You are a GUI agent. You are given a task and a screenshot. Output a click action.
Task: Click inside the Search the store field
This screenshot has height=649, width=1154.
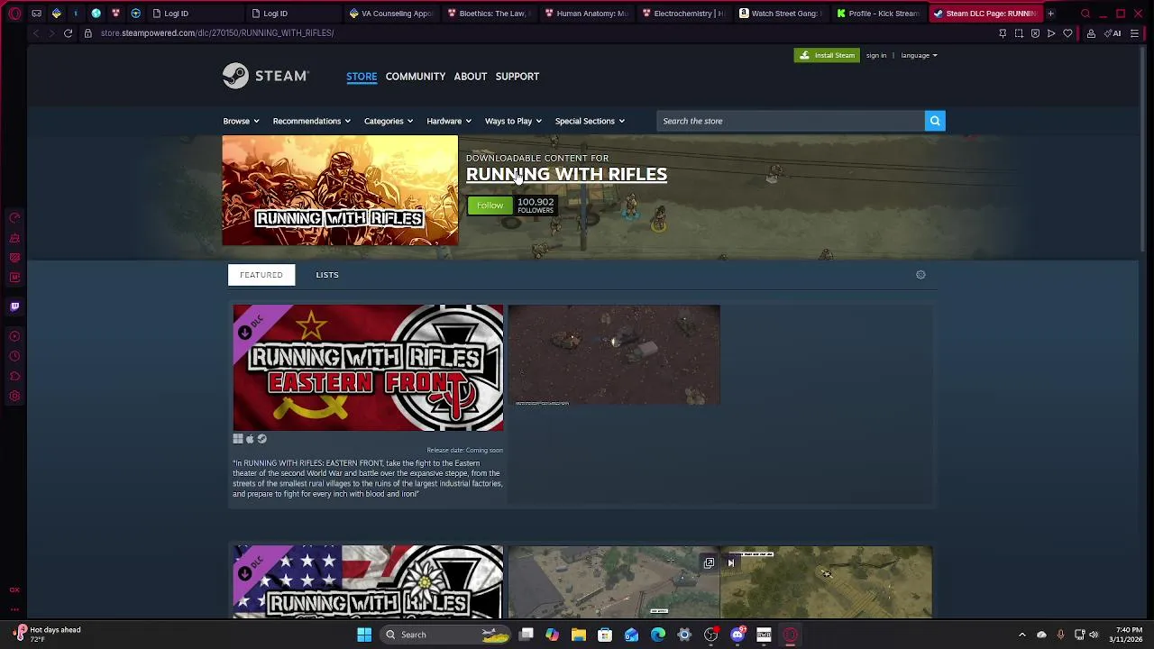pos(791,121)
